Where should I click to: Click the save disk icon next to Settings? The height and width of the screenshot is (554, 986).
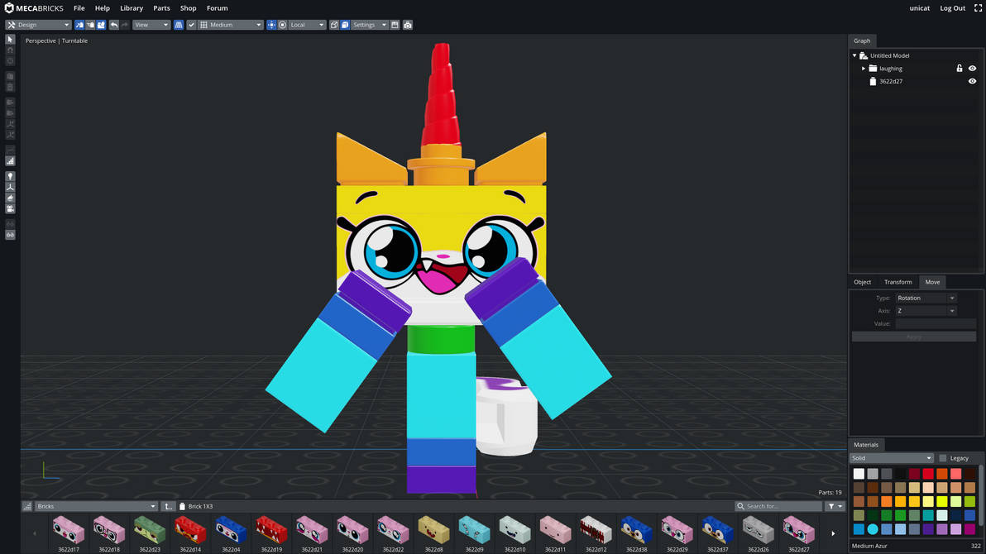(395, 25)
